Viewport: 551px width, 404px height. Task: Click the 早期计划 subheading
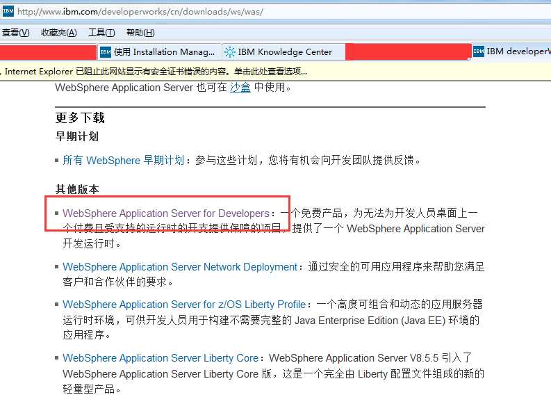pos(77,136)
